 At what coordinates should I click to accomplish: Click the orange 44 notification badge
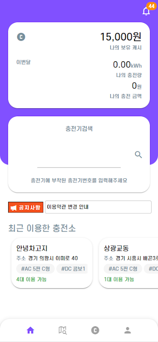click(152, 6)
